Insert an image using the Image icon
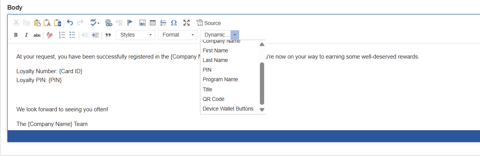The width and height of the screenshot is (480, 156). pyautogui.click(x=142, y=23)
